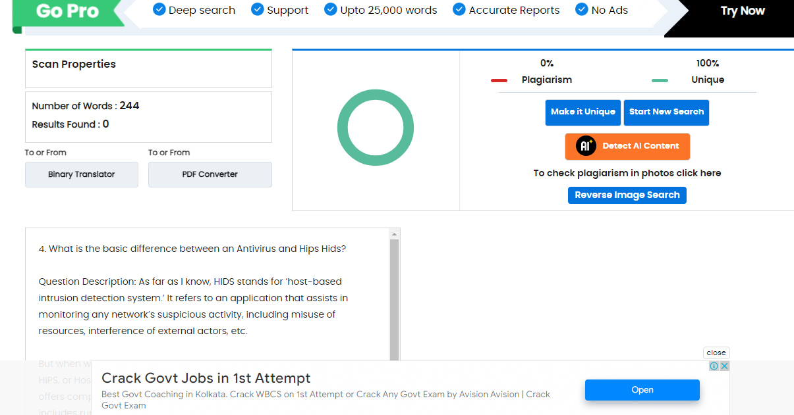
Task: Click the 'Scan Properties' heading
Action: point(74,64)
